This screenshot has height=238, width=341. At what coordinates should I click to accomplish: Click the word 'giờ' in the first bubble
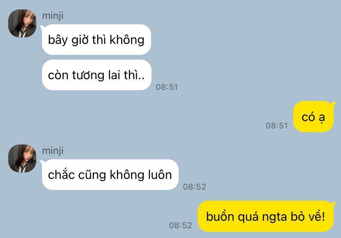[x=80, y=40]
